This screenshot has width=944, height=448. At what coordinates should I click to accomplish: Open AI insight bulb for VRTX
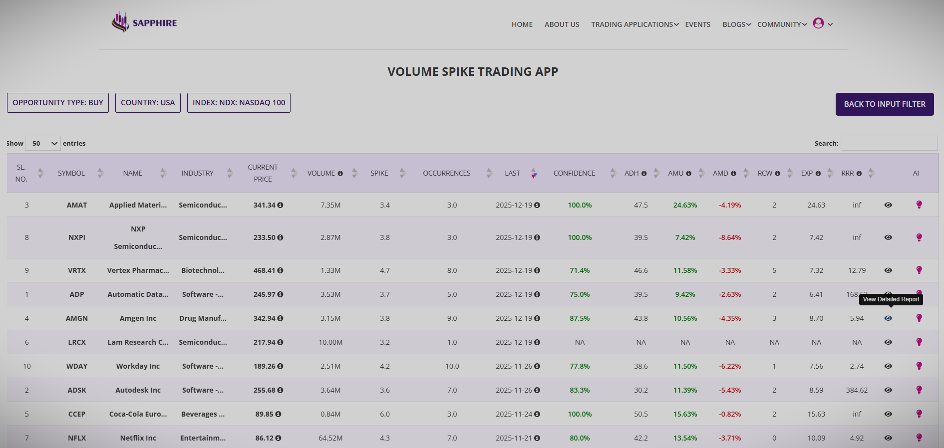[x=919, y=270]
